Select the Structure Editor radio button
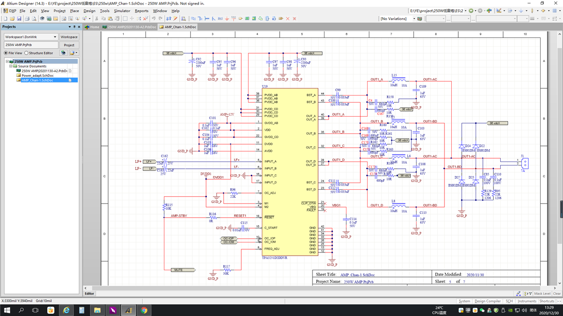Screen dimensions: 563x316 click(x=27, y=53)
